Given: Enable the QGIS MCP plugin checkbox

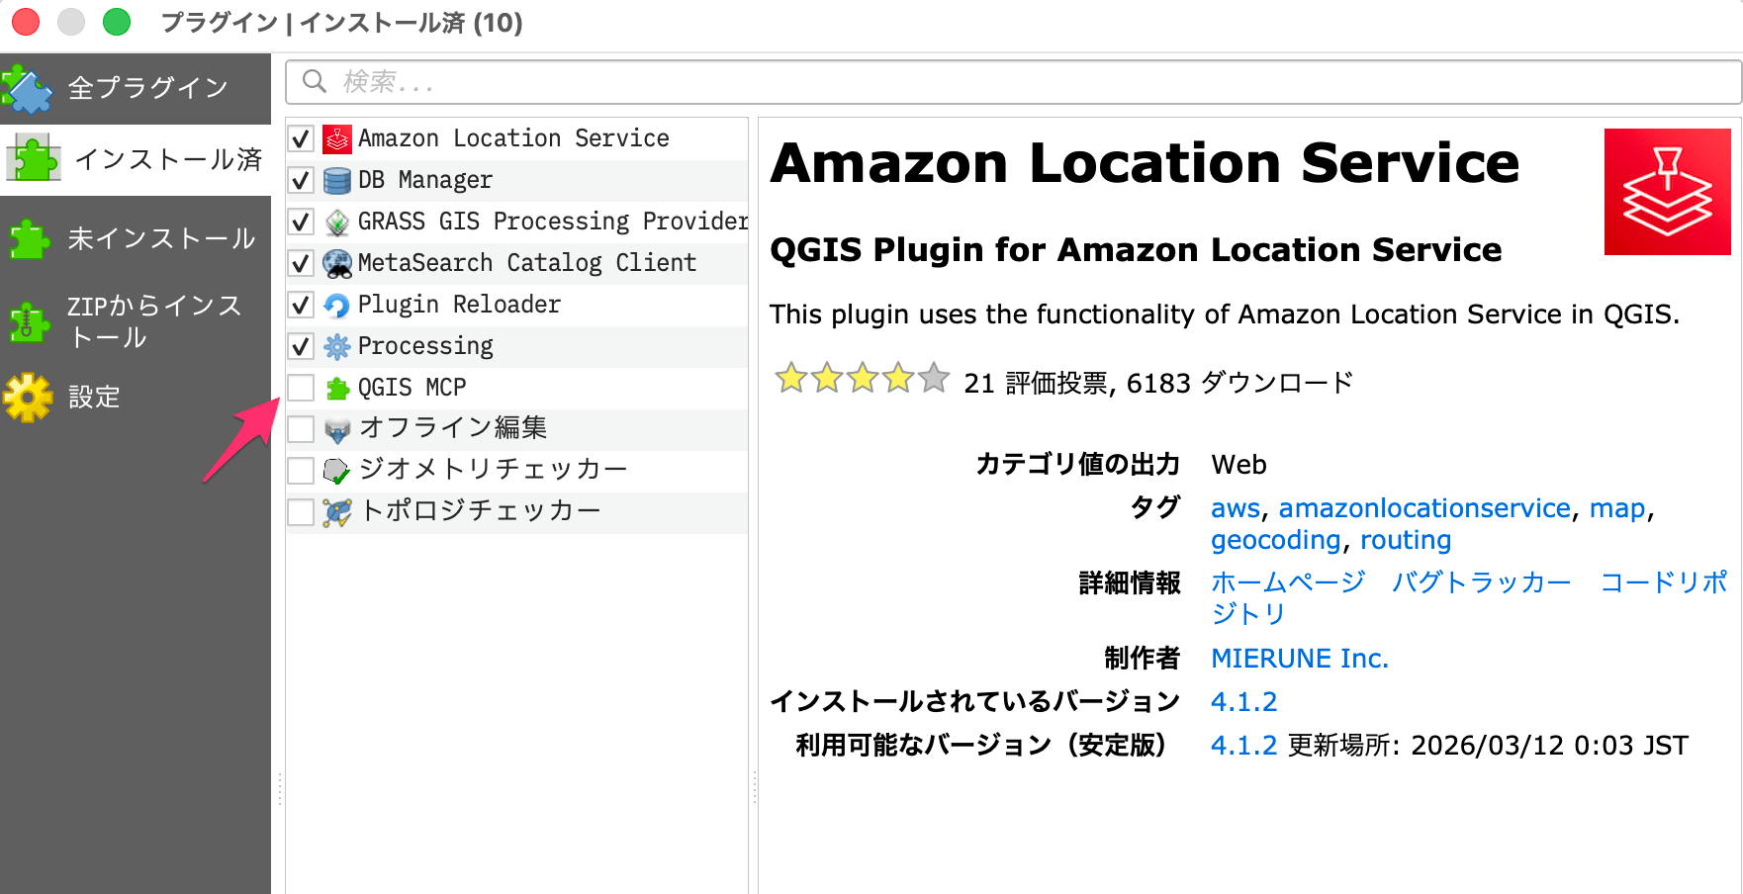Looking at the screenshot, I should [302, 387].
